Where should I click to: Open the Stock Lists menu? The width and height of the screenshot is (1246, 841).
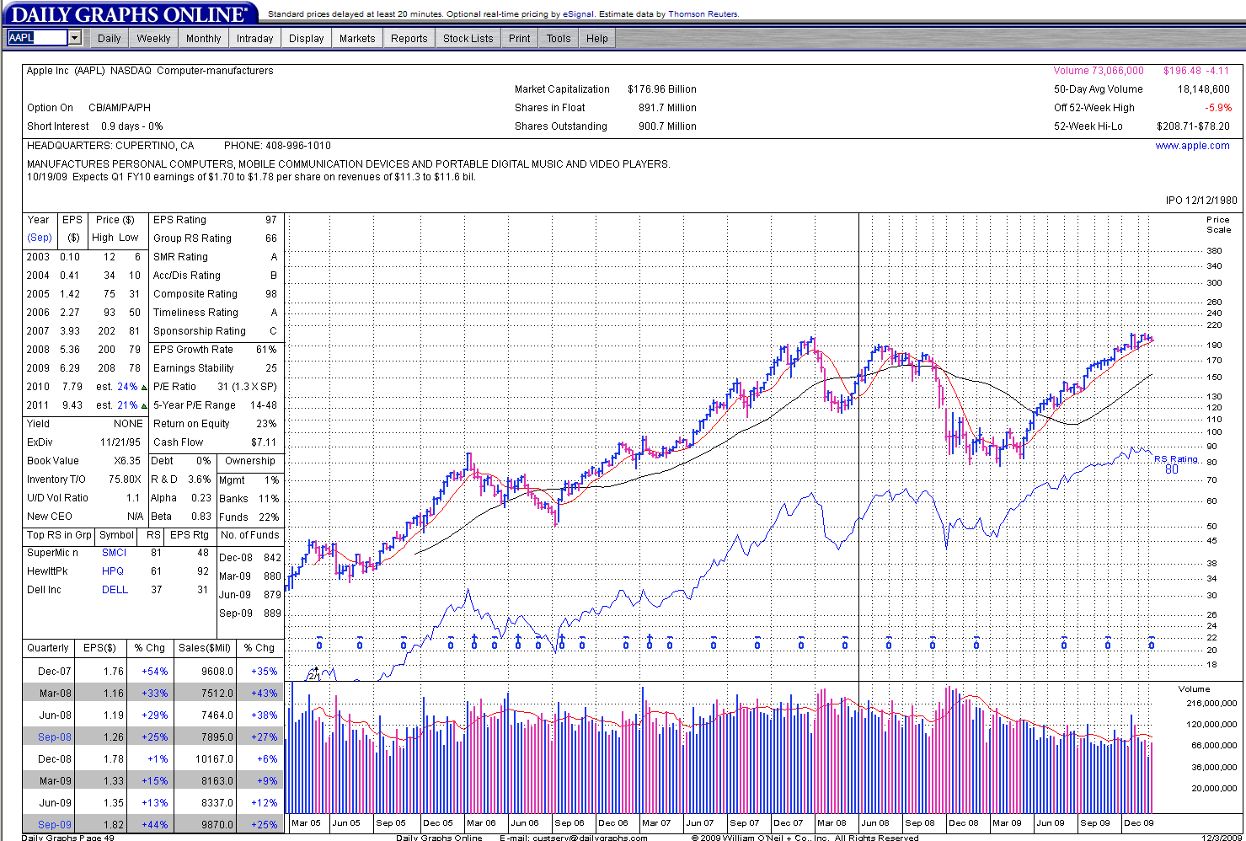pos(468,39)
